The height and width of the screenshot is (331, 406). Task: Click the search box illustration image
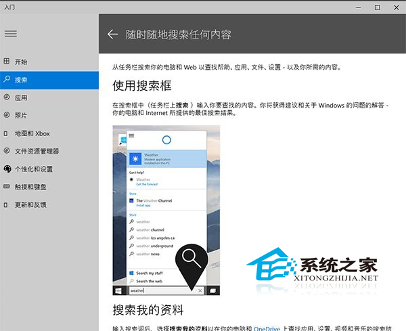coord(166,211)
